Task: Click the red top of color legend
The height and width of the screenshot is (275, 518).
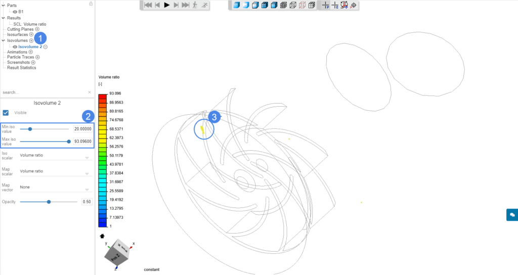Action: pyautogui.click(x=102, y=97)
